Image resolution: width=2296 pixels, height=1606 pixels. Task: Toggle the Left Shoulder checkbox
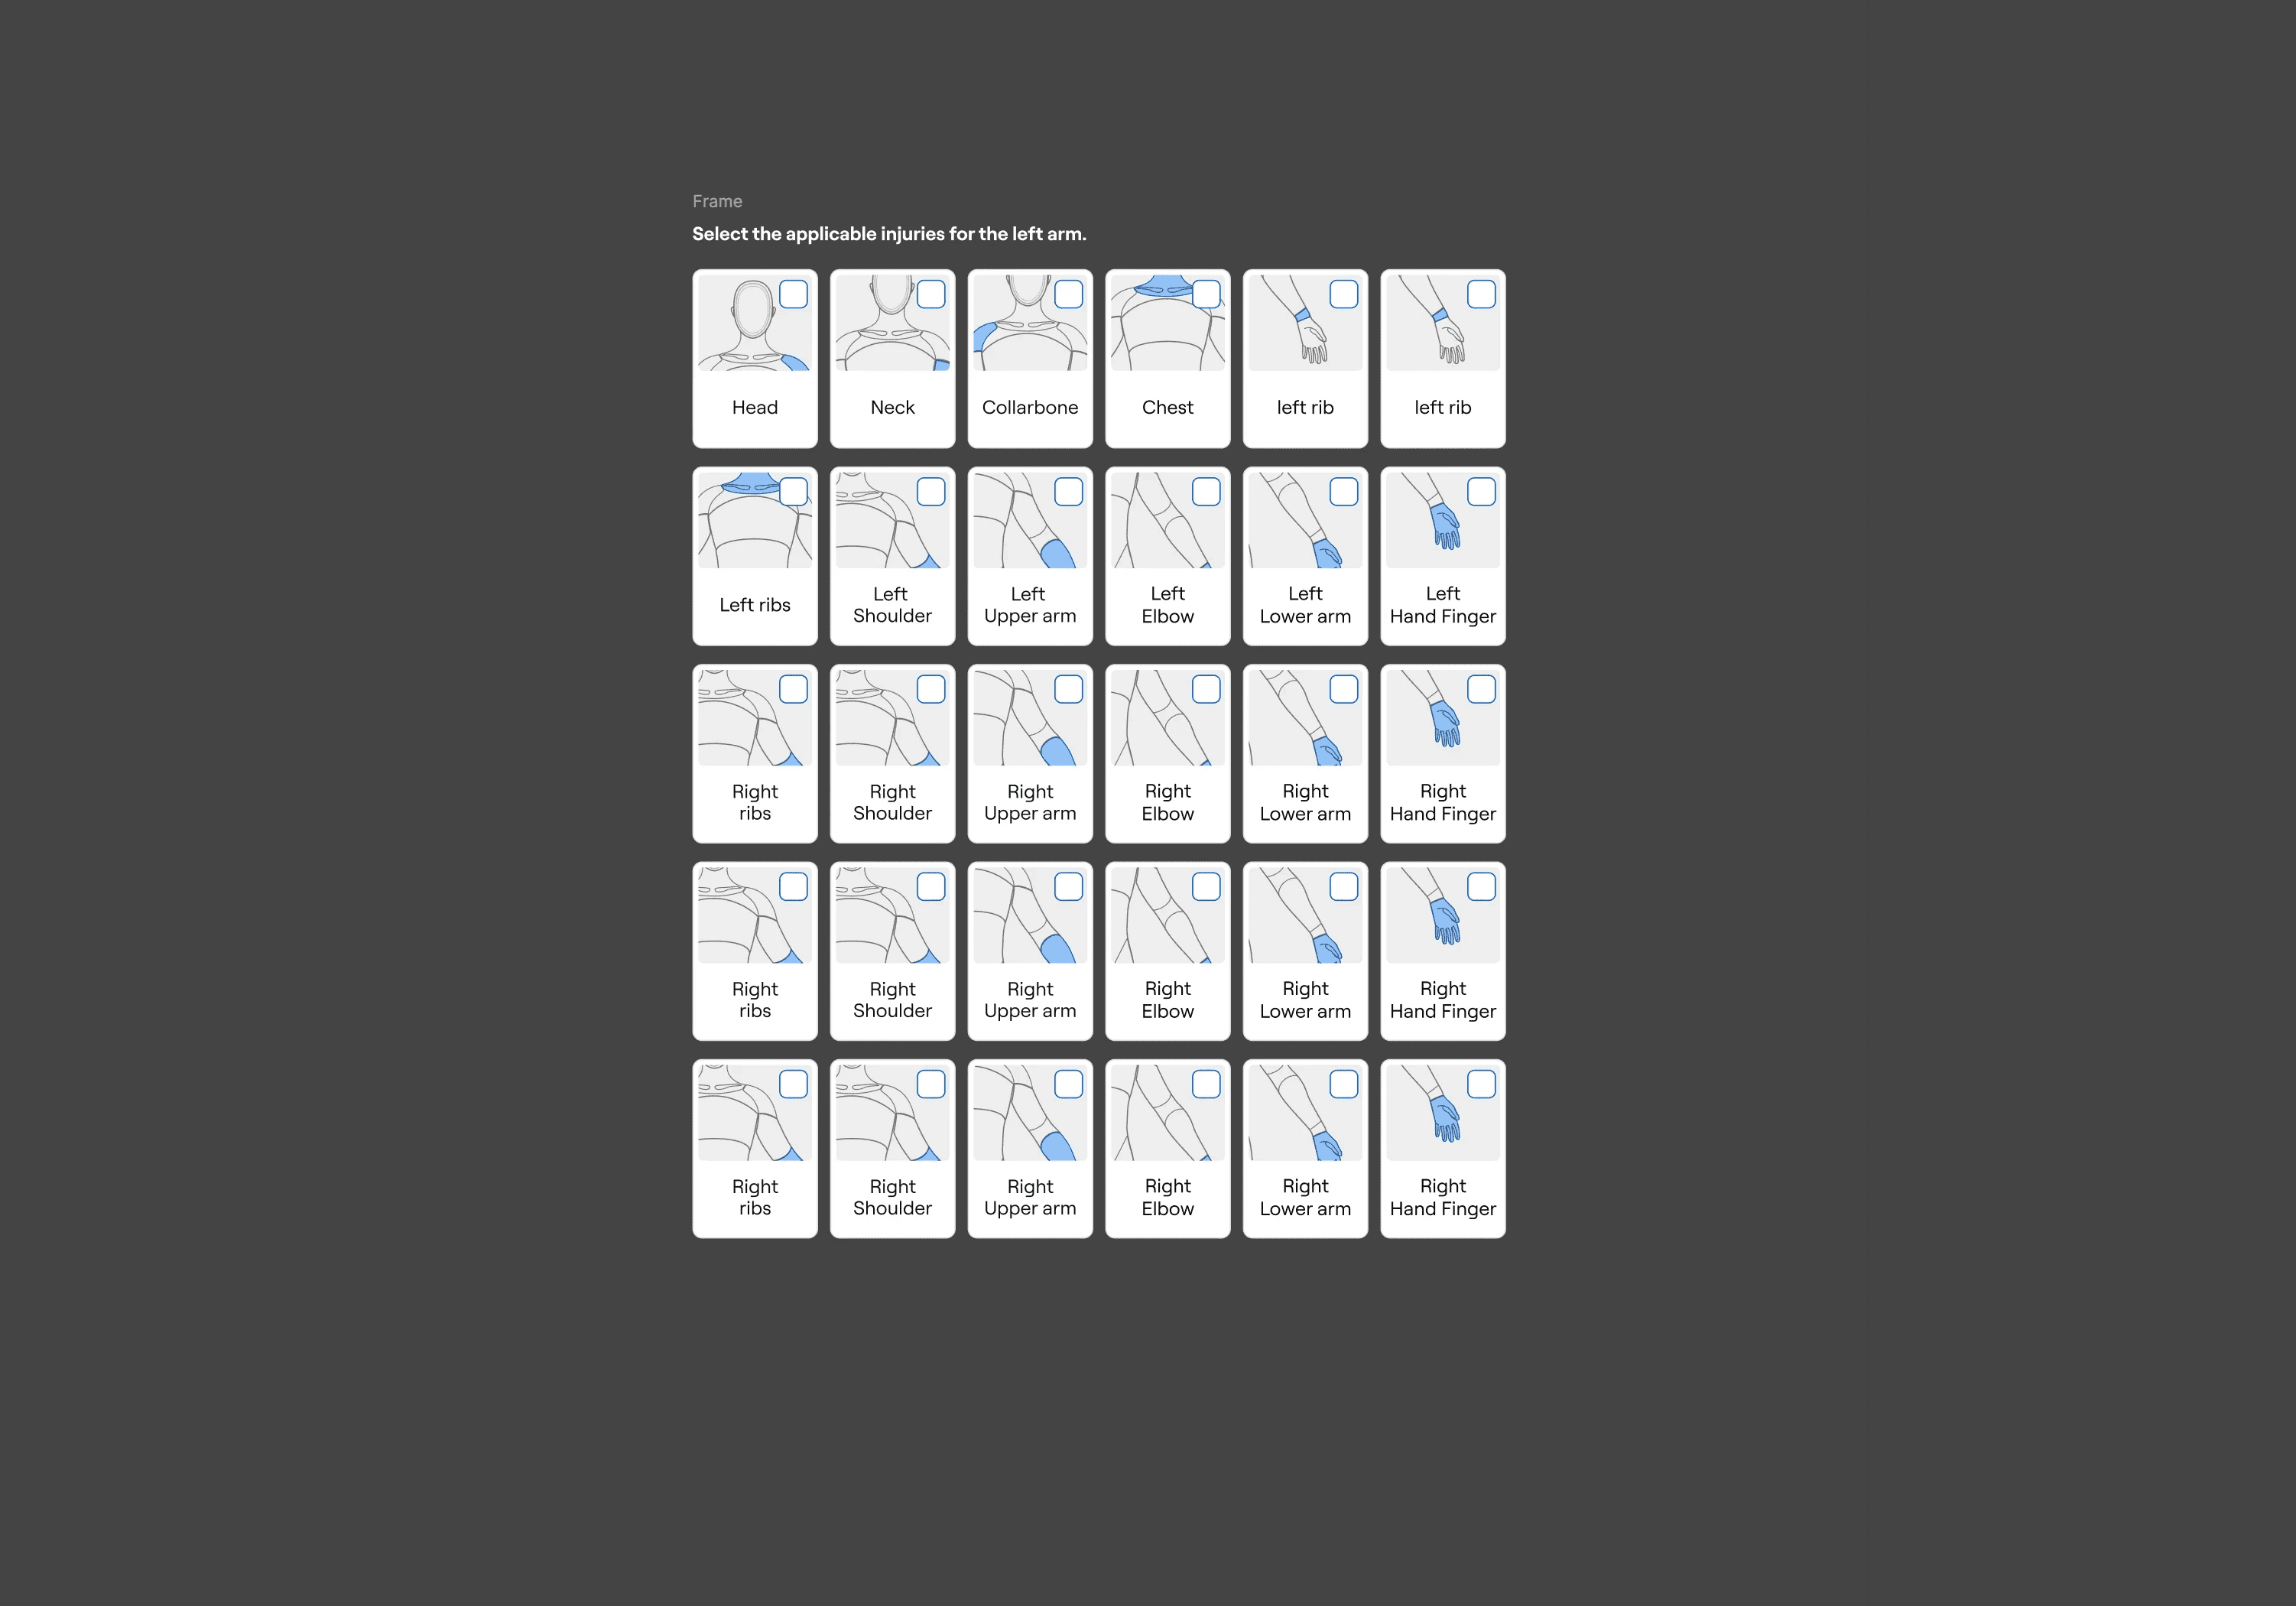point(931,492)
